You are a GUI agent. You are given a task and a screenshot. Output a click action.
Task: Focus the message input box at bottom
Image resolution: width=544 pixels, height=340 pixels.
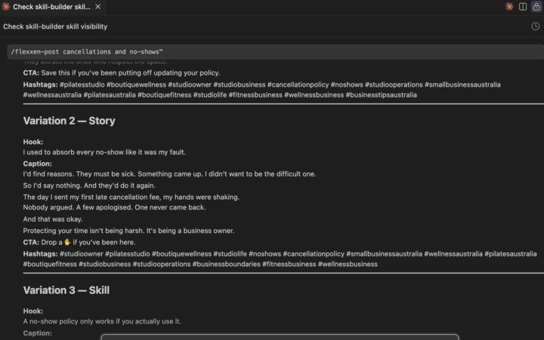[280, 337]
